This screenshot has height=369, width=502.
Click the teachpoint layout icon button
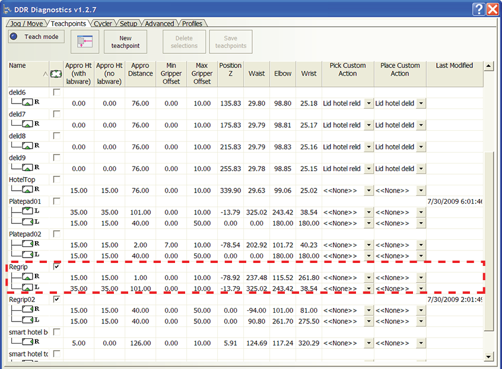(85, 41)
